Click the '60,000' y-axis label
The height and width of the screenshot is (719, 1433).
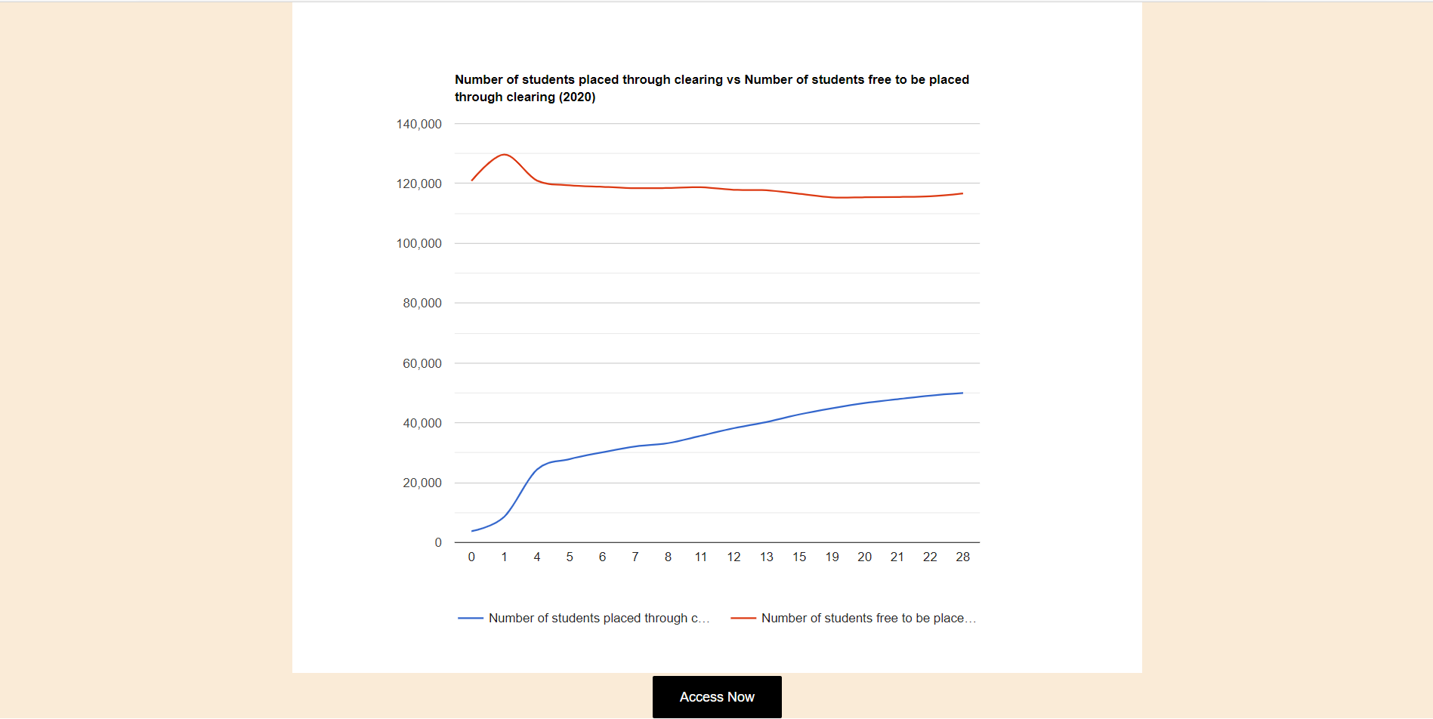[422, 363]
